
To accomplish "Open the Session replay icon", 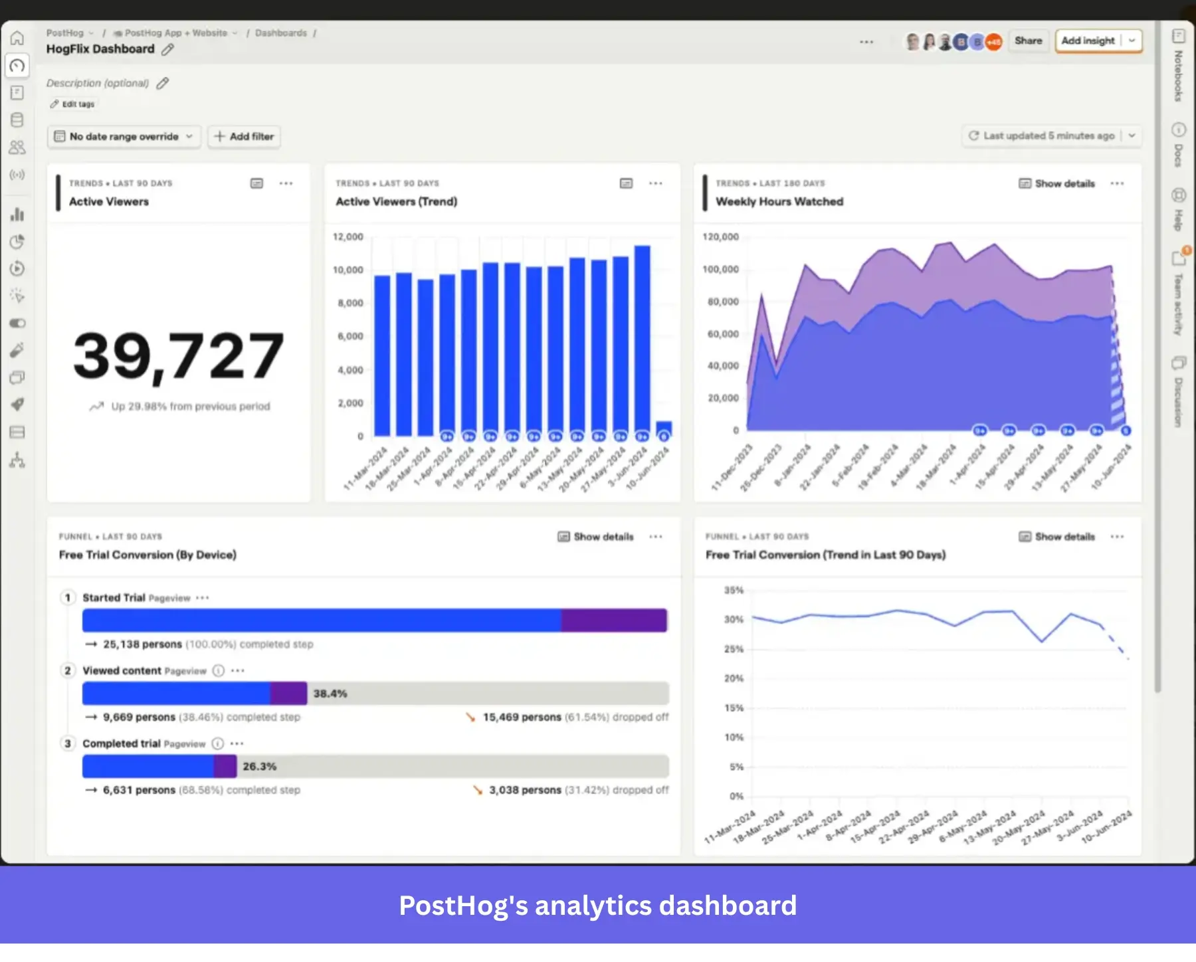I will (18, 268).
